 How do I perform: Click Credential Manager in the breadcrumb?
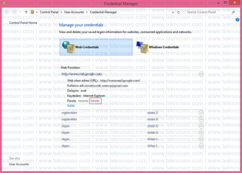tap(103, 12)
